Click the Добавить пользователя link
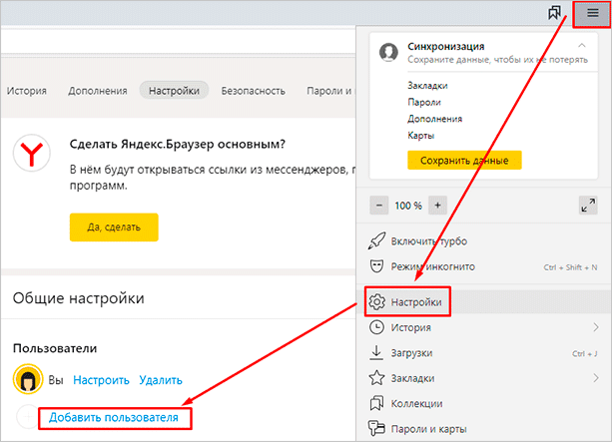Image resolution: width=612 pixels, height=442 pixels. (114, 417)
